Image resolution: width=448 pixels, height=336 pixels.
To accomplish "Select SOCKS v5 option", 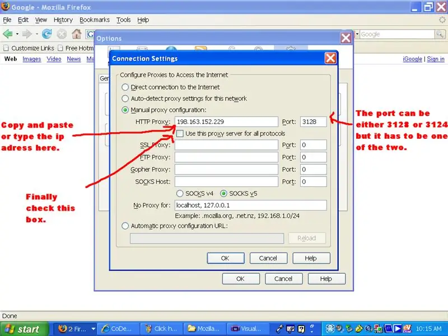I will [223, 193].
